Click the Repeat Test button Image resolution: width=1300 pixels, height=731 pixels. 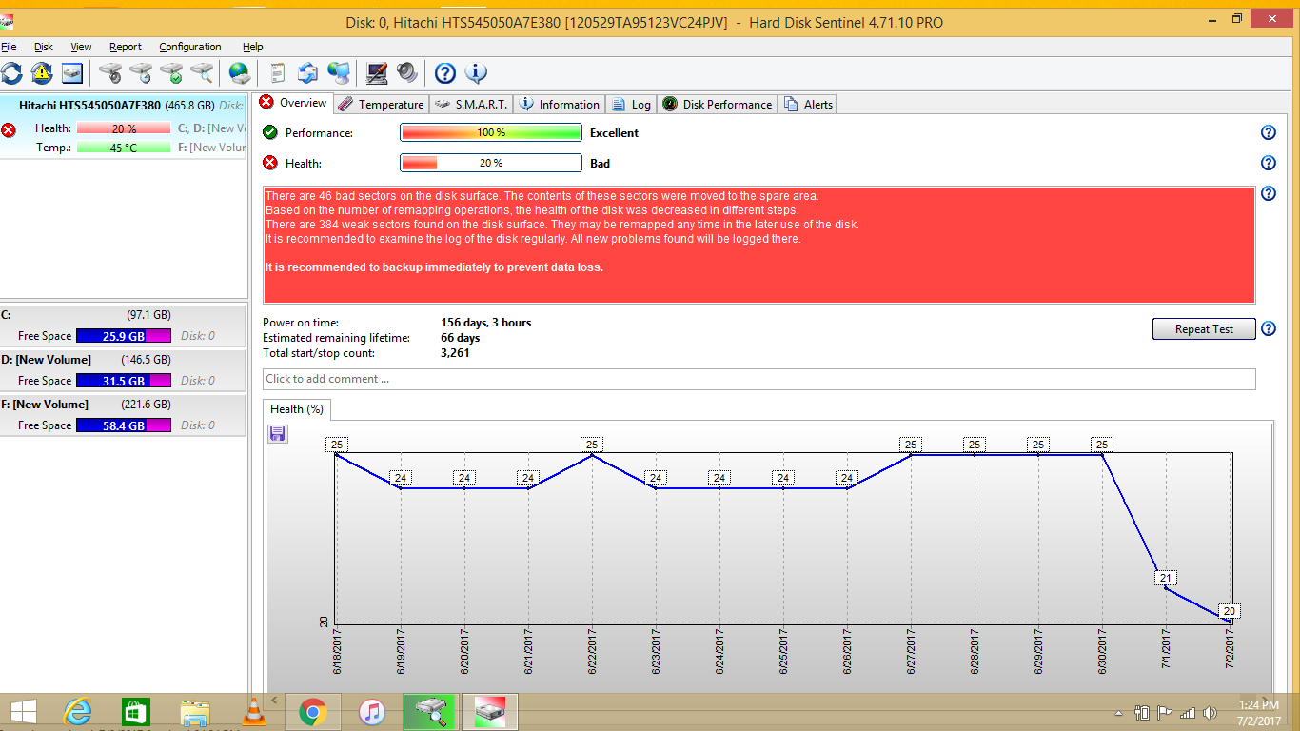click(x=1204, y=329)
